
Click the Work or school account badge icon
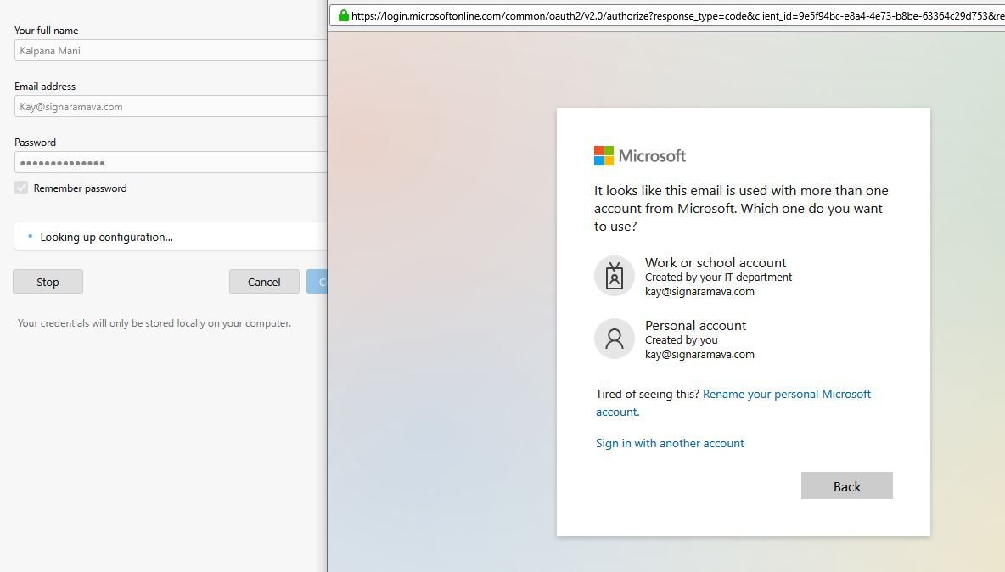tap(615, 276)
